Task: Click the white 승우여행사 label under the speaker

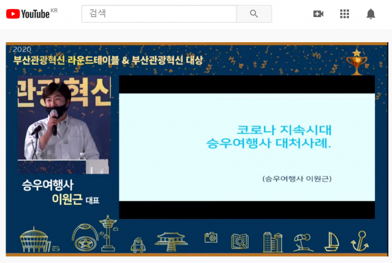Action: coord(48,185)
